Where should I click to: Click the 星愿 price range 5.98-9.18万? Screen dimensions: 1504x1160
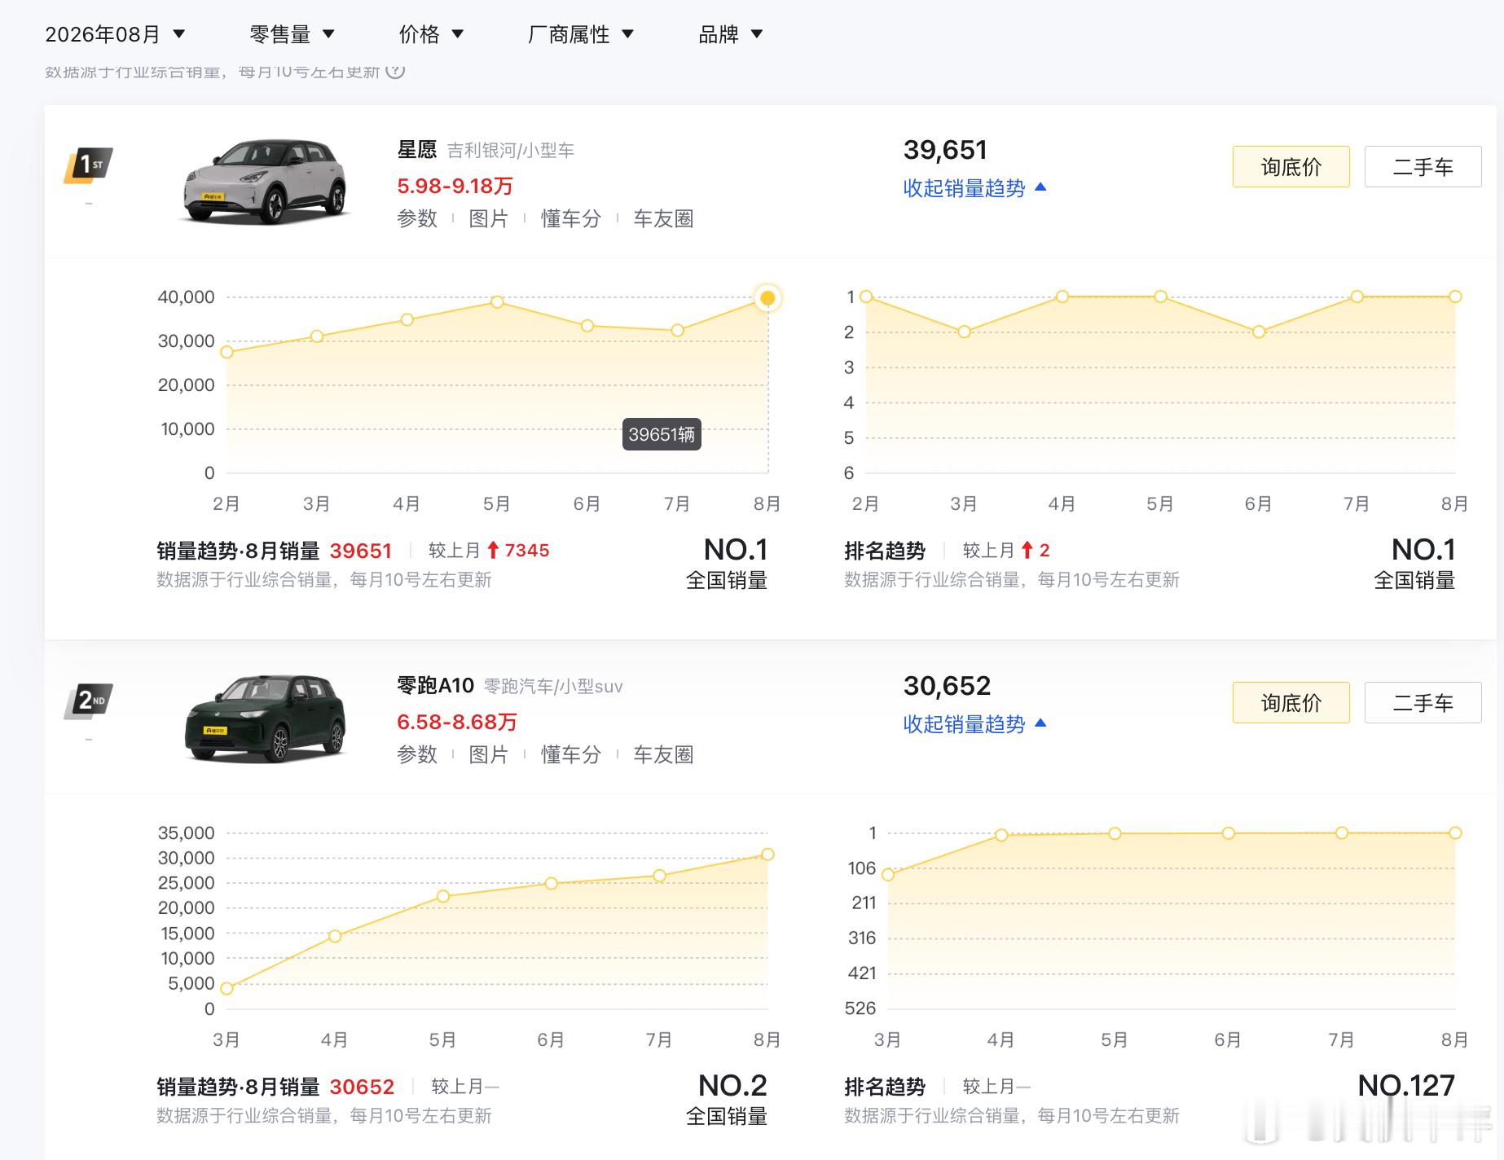click(x=455, y=186)
